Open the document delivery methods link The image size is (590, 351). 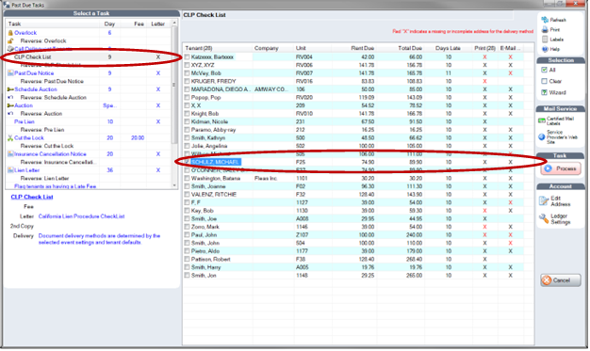[99, 239]
